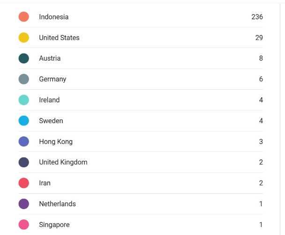Image resolution: width=285 pixels, height=235 pixels.
Task: Click the Hong Kong row label
Action: (56, 141)
